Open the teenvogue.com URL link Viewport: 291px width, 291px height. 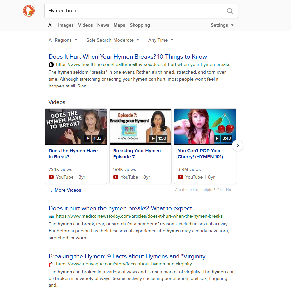(x=124, y=264)
